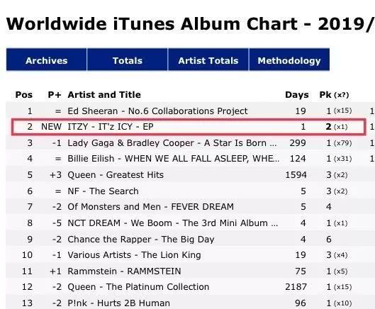This screenshot has width=375, height=309.
Task: Click Queen - Greatest Hits entry
Action: tap(116, 175)
